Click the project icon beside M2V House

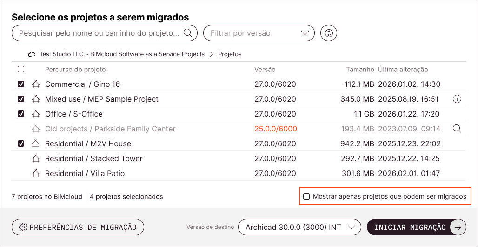coord(36,144)
